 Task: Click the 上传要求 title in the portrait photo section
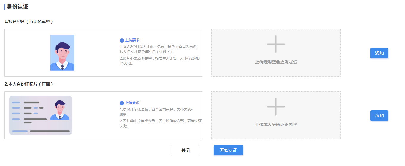tap(132, 40)
